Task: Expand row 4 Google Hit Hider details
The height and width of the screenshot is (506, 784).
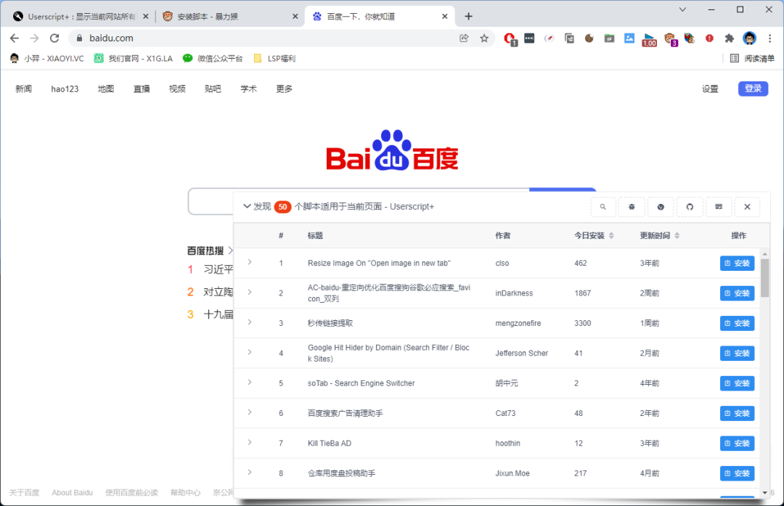Action: pyautogui.click(x=250, y=353)
